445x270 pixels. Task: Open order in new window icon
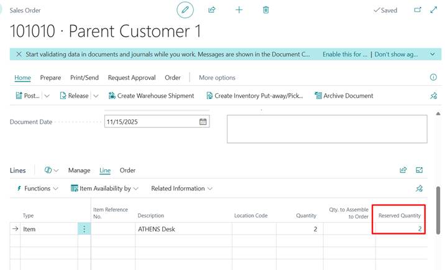[418, 10]
